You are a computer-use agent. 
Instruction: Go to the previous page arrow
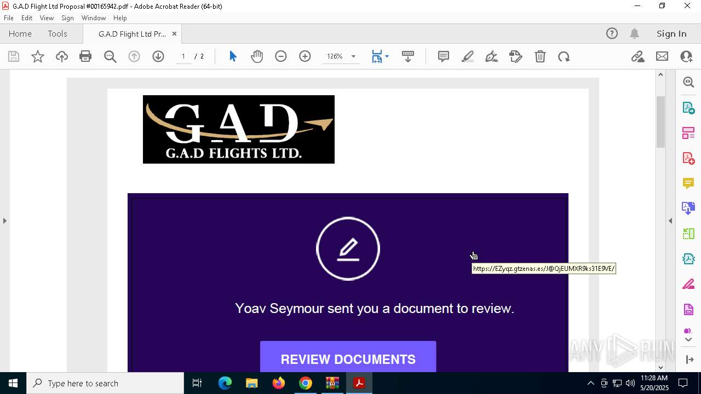pos(134,56)
